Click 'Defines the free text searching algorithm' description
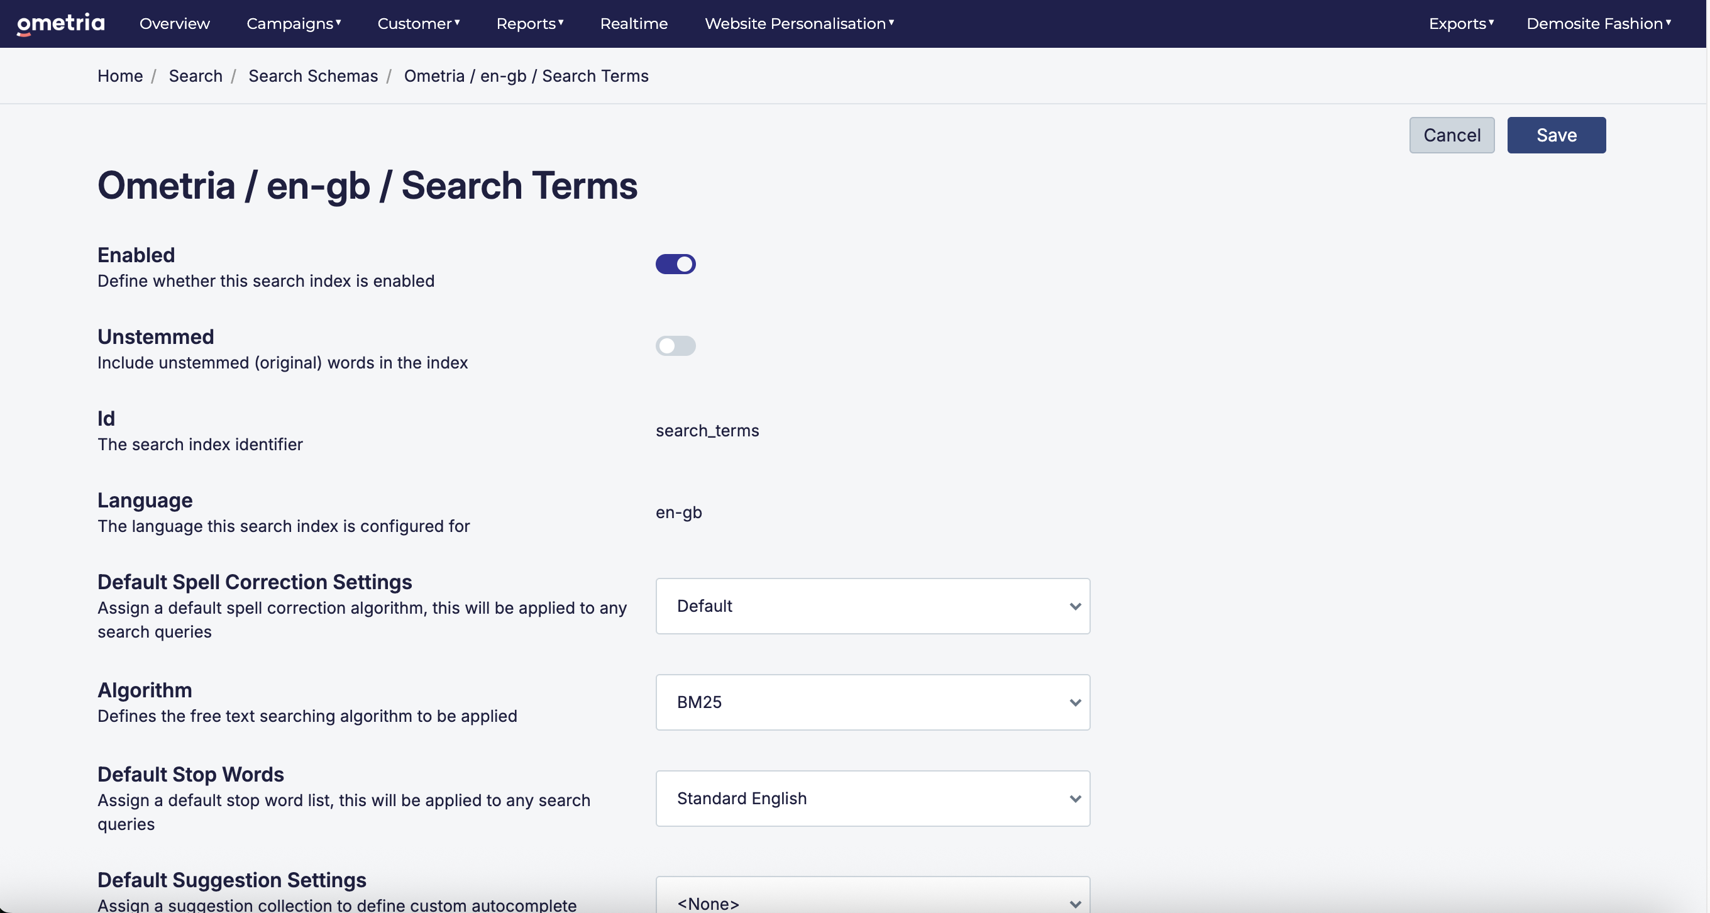Screen dimensions: 1710x913 pyautogui.click(x=307, y=716)
